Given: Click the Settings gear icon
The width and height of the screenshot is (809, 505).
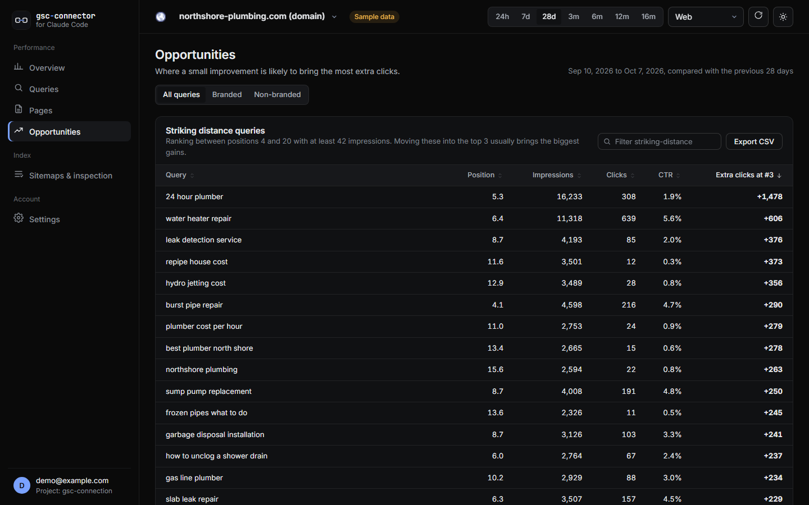Looking at the screenshot, I should pos(19,218).
